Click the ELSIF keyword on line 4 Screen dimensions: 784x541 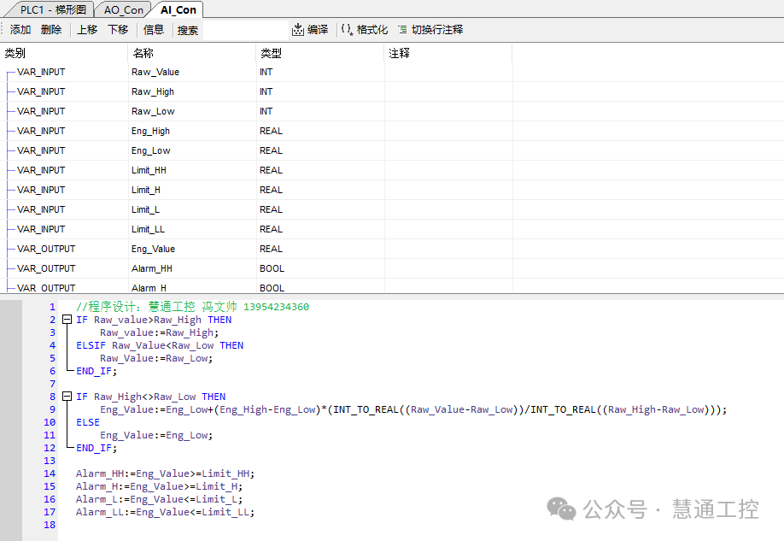pyautogui.click(x=91, y=345)
